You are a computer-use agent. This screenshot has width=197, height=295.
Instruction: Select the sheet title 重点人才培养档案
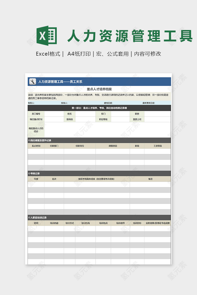(99, 89)
